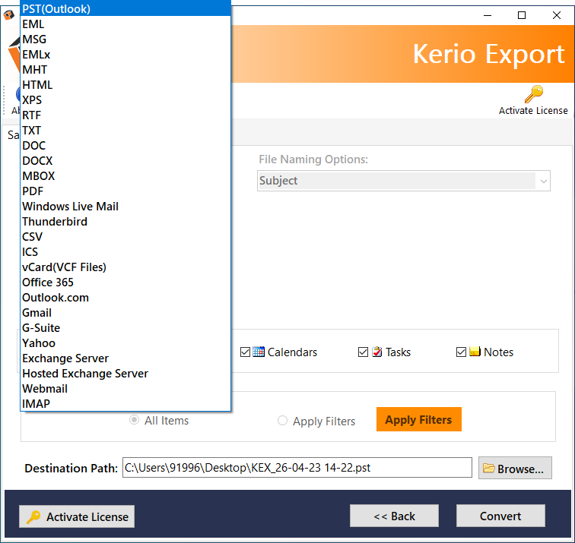Click the calendar icon beside Calendars
Screen dimensions: 575x543
click(259, 352)
